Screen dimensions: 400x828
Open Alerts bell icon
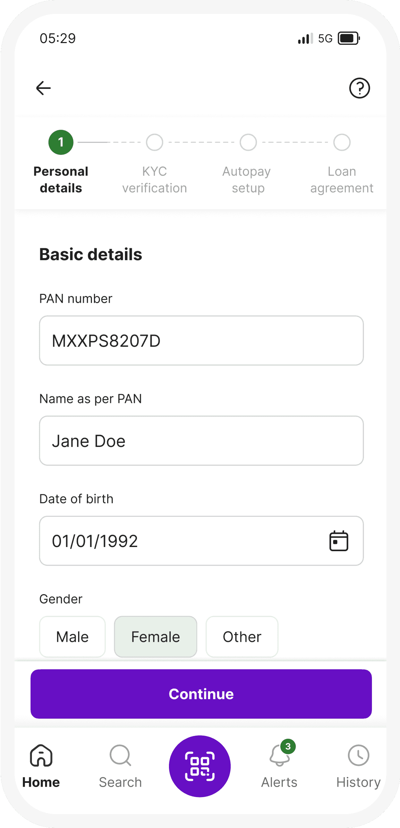280,756
